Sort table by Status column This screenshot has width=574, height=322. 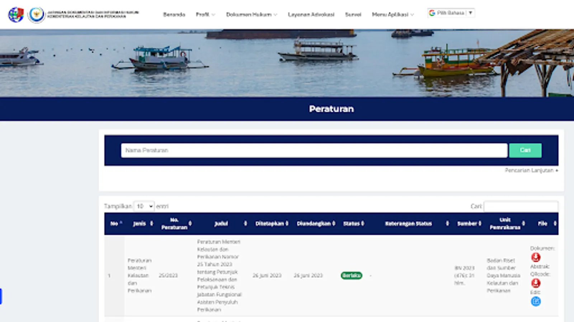pos(353,224)
